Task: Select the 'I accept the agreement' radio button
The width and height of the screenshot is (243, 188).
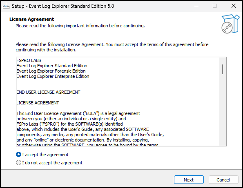Action: [19, 155]
